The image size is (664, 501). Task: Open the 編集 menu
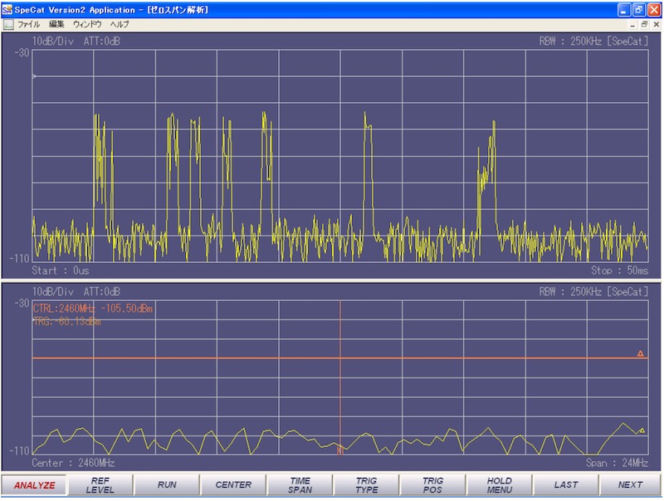56,25
